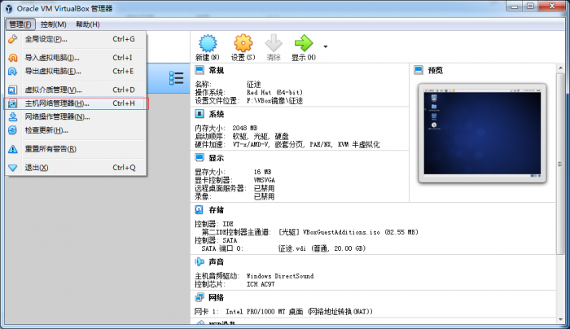Select 全局设定(P)... menu entry

click(76, 39)
